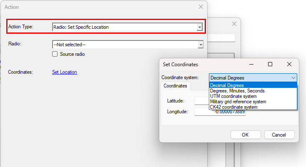Cancel the Set Coordinates dialog
The height and width of the screenshot is (167, 306).
tap(279, 135)
